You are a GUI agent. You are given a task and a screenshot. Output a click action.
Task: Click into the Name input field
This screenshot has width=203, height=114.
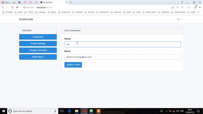123,44
